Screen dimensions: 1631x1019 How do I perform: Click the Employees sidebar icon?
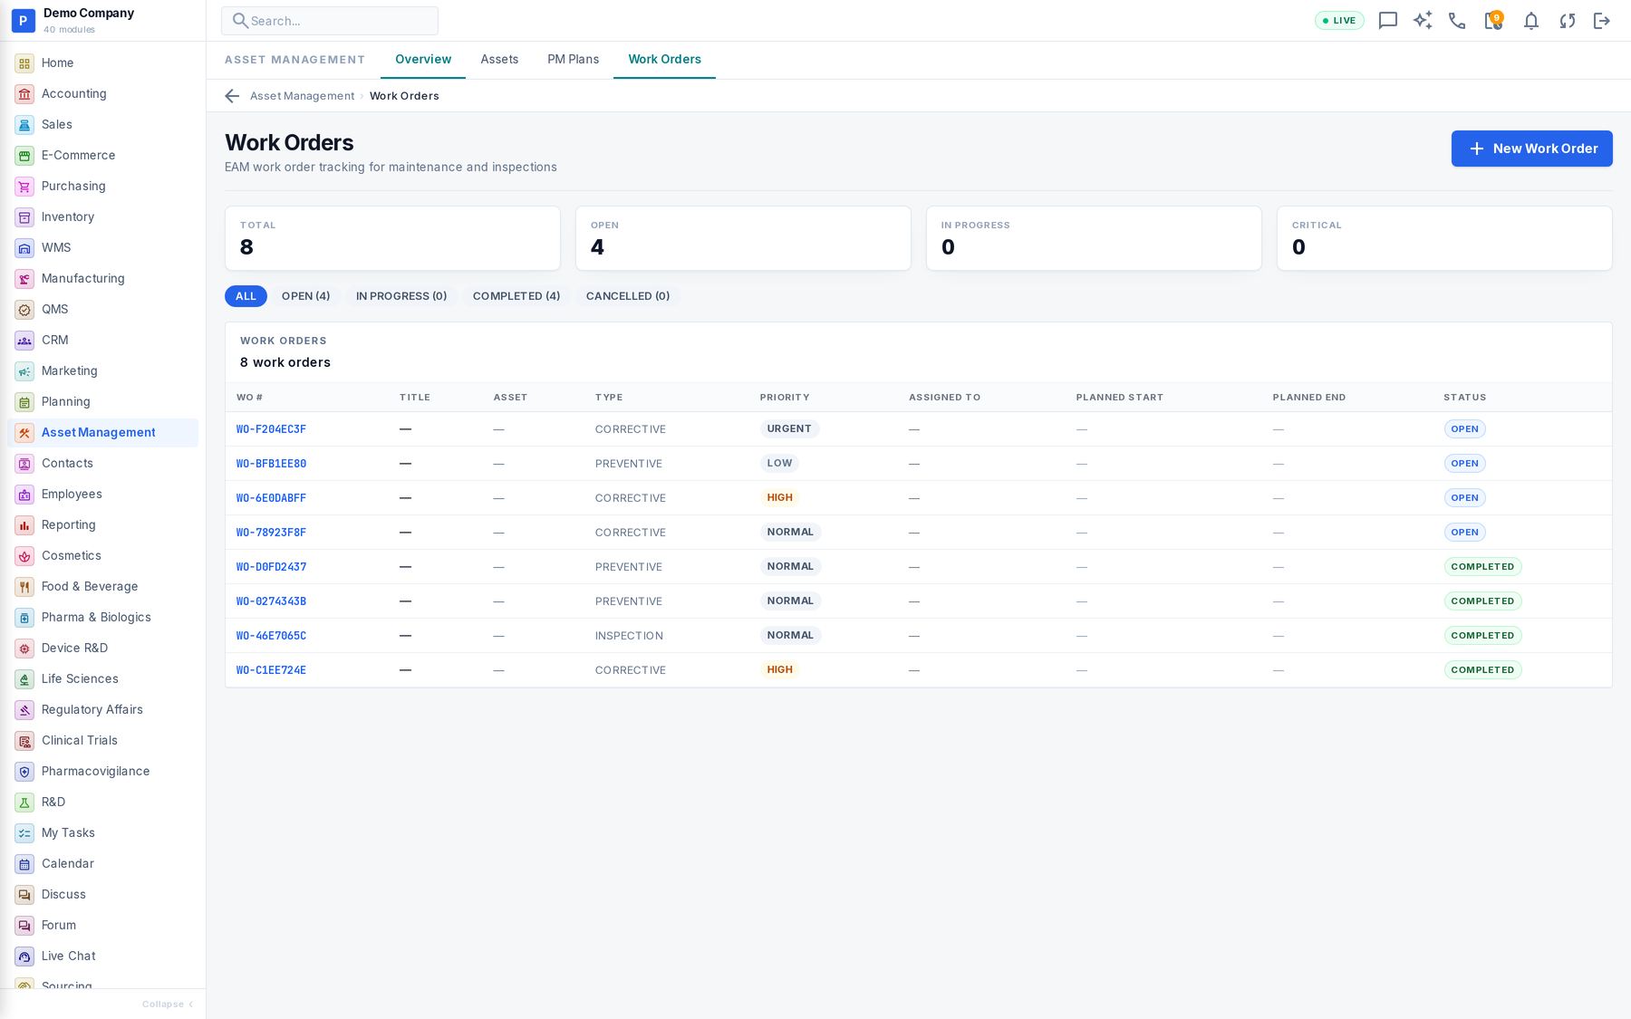(x=24, y=495)
